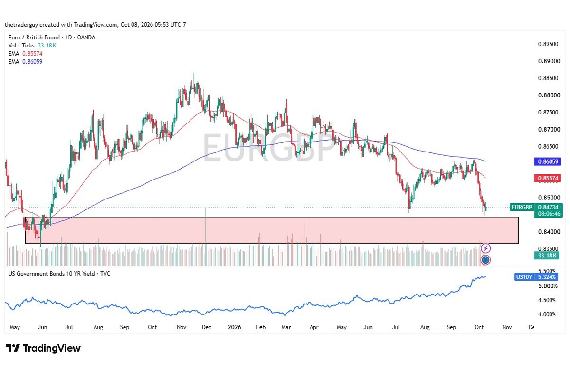Click the 0.88000 price axis value
The height and width of the screenshot is (380, 570).
pyautogui.click(x=548, y=95)
